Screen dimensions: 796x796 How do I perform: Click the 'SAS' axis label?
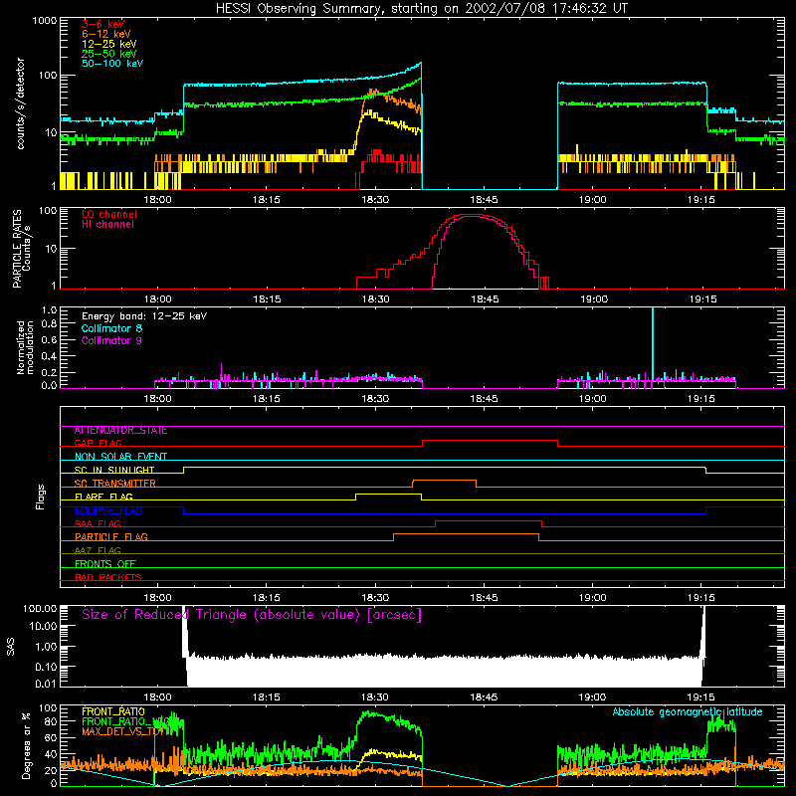coord(10,647)
